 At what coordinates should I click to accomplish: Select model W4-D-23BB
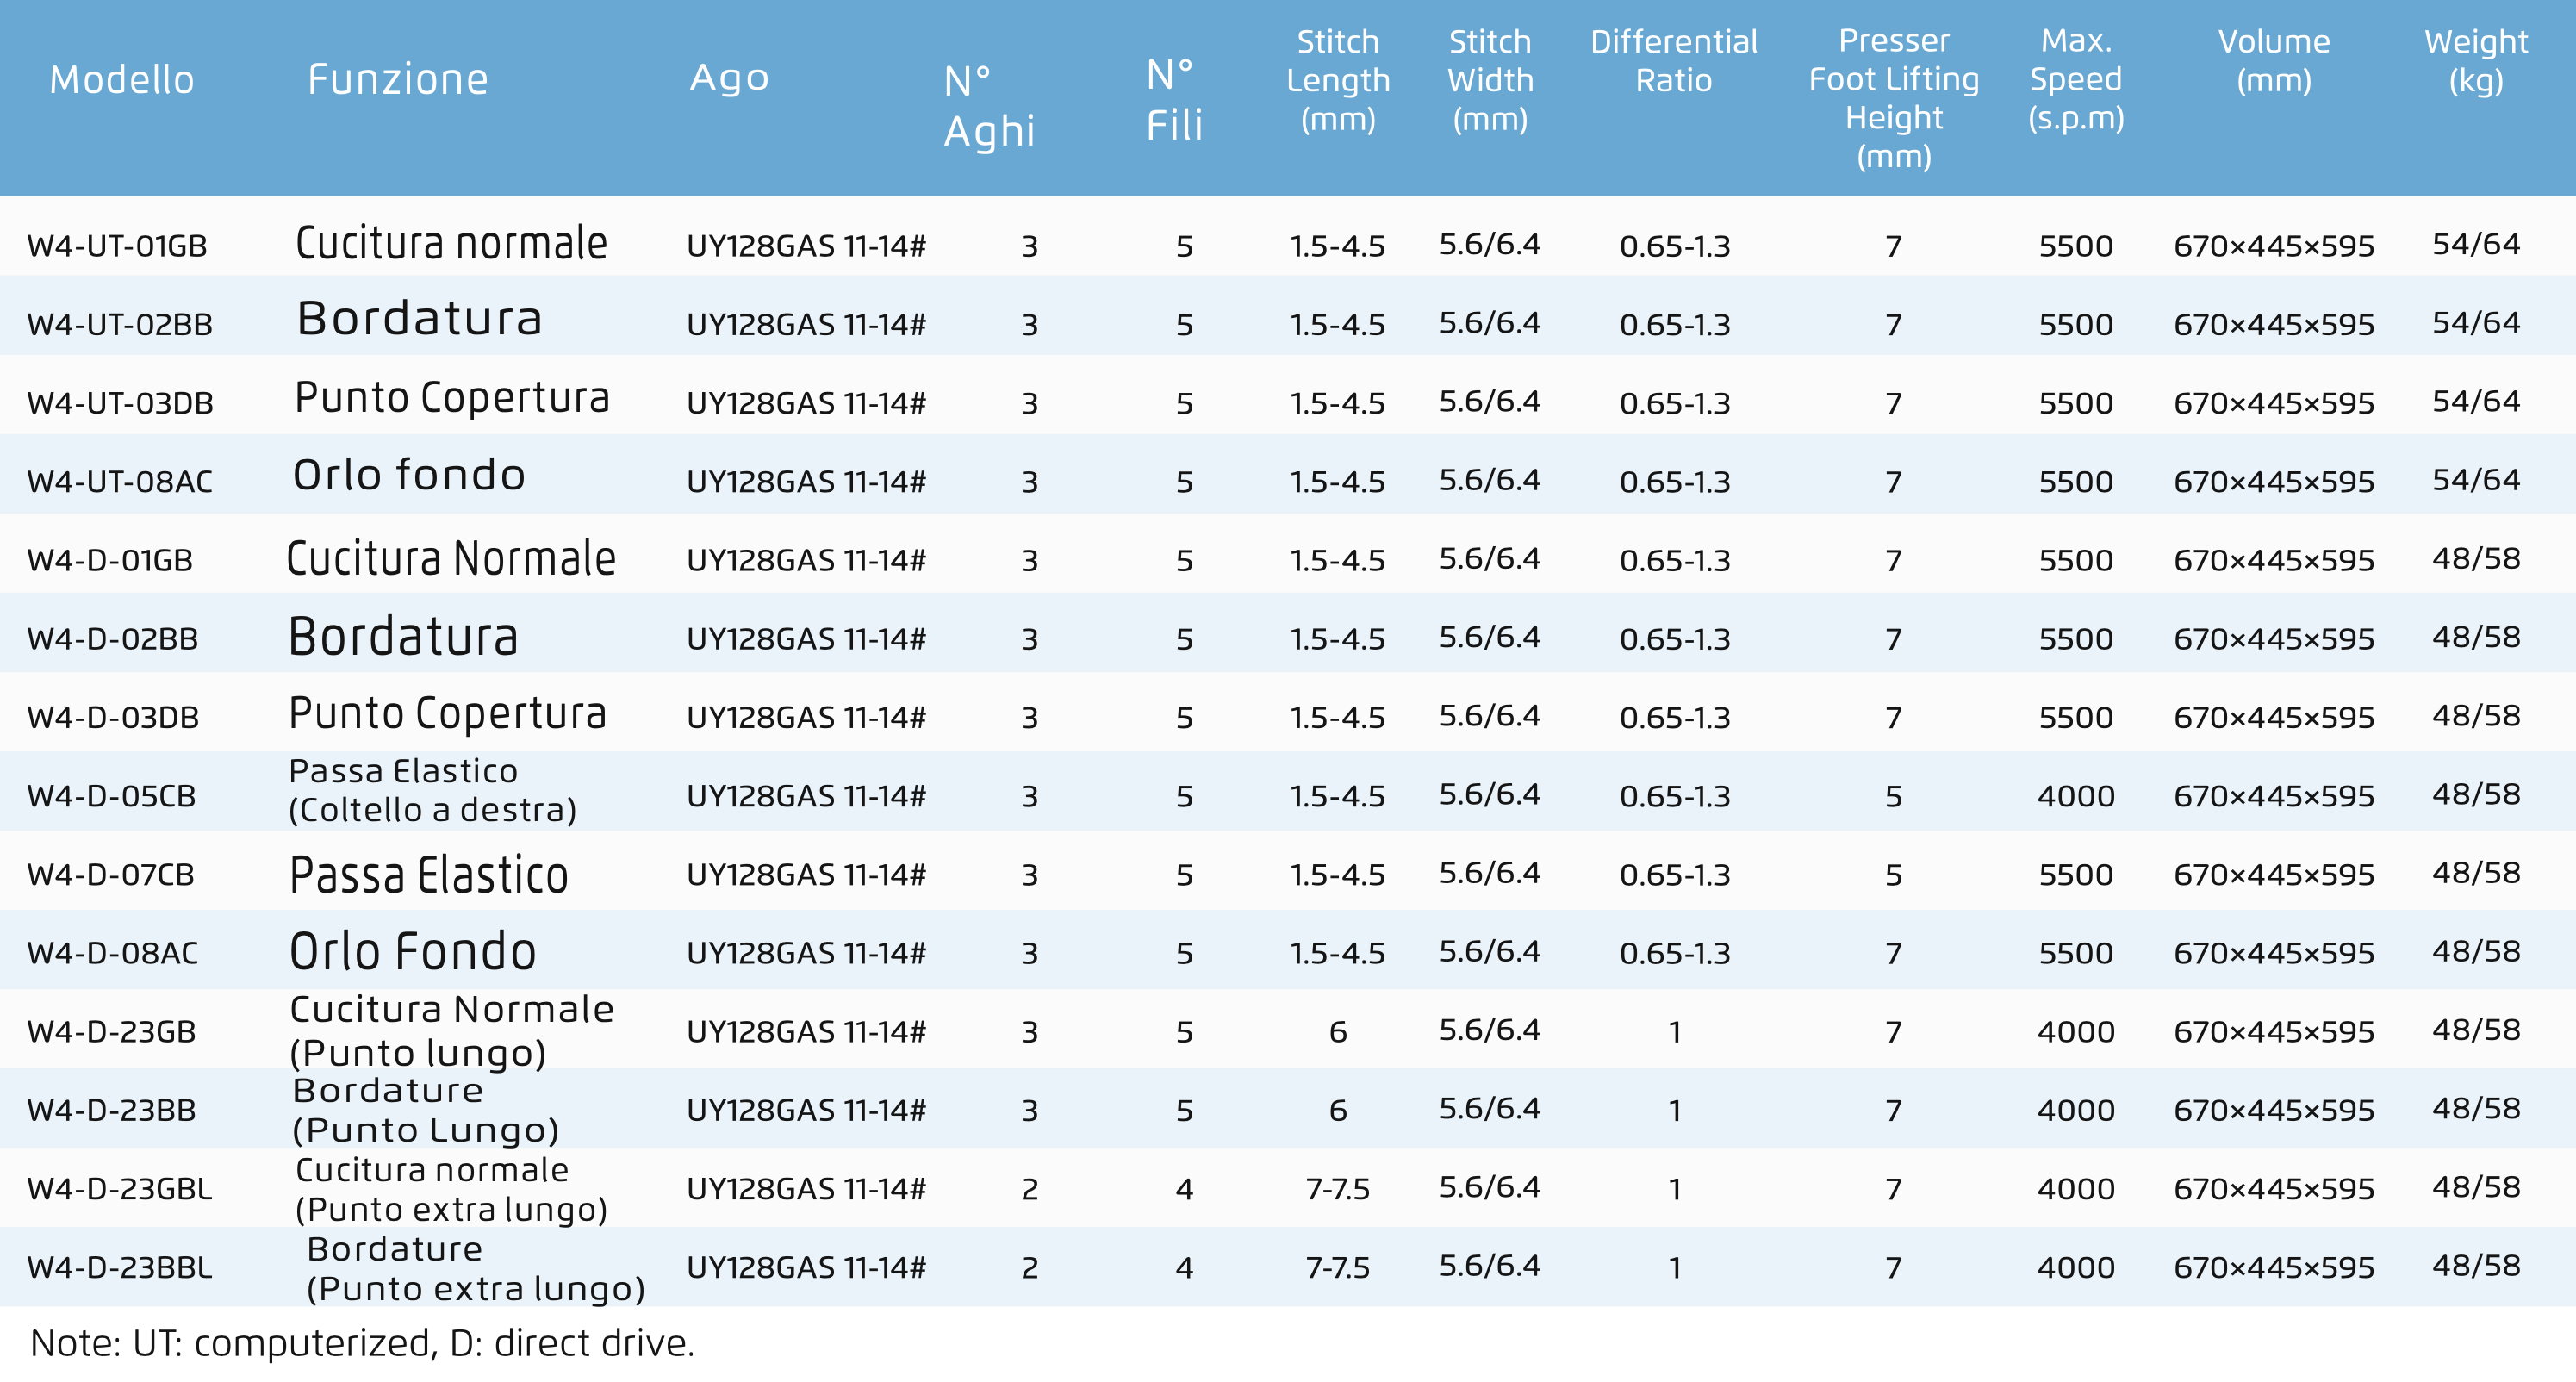[112, 1111]
